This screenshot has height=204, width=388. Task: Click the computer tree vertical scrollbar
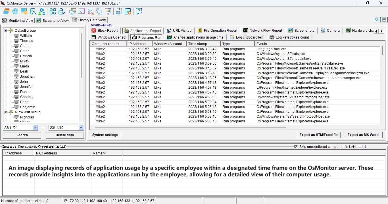(81, 55)
